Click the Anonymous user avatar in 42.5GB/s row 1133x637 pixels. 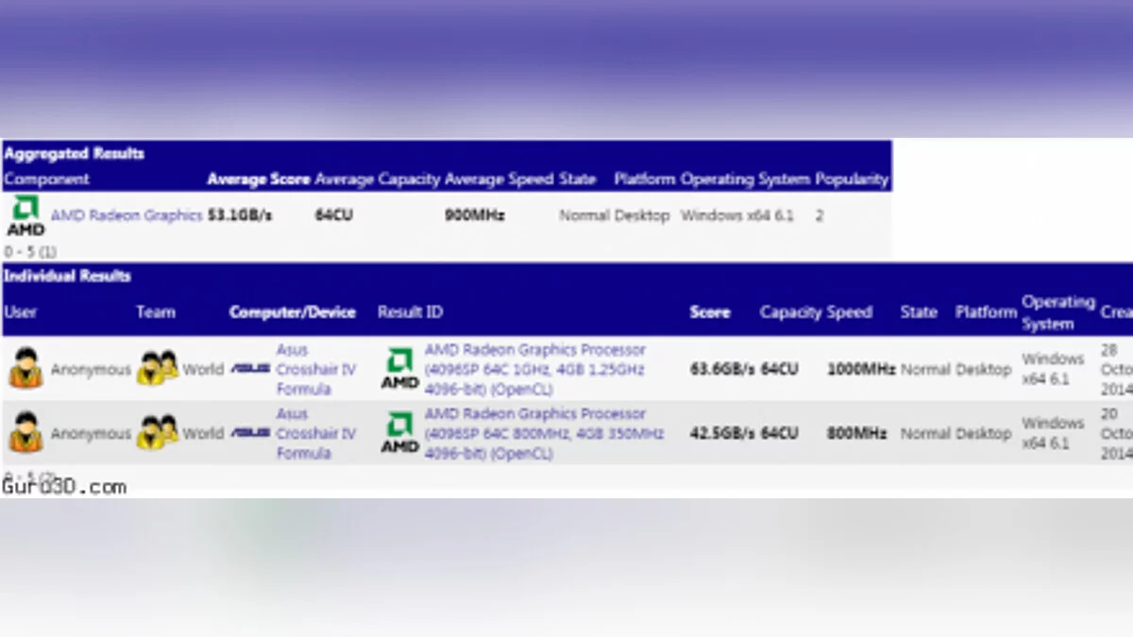[x=25, y=433]
